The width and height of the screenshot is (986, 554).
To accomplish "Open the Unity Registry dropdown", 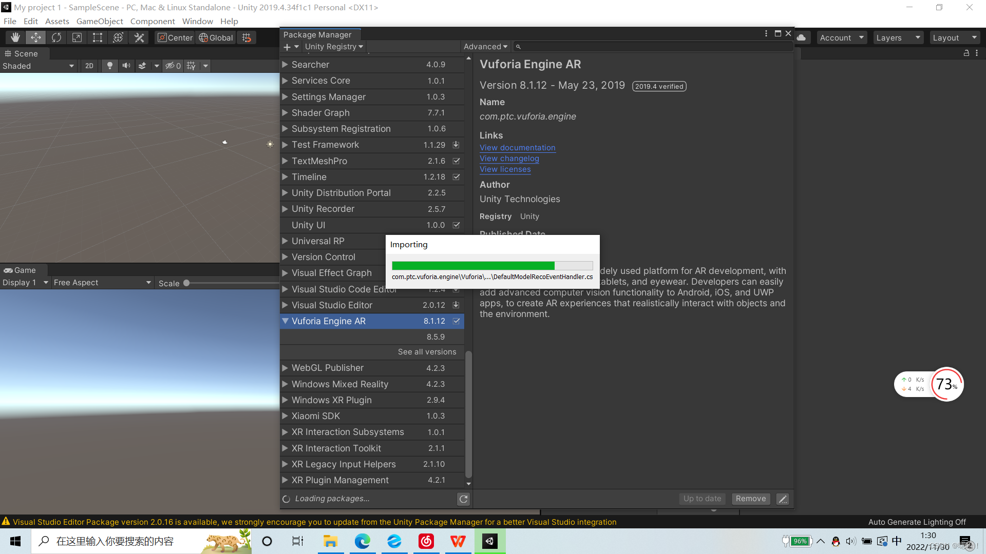I will [x=334, y=47].
